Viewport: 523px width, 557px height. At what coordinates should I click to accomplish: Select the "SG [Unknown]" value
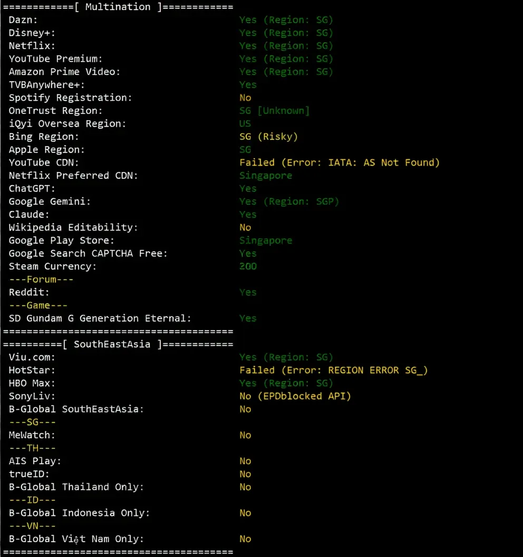[275, 111]
